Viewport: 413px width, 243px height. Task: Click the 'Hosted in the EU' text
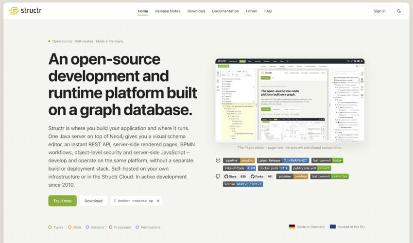pyautogui.click(x=351, y=226)
